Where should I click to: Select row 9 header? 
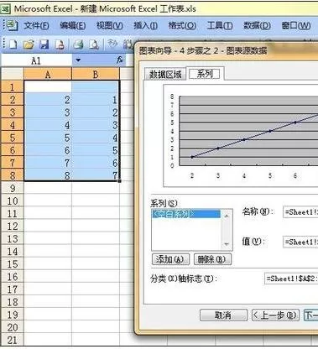(13, 188)
